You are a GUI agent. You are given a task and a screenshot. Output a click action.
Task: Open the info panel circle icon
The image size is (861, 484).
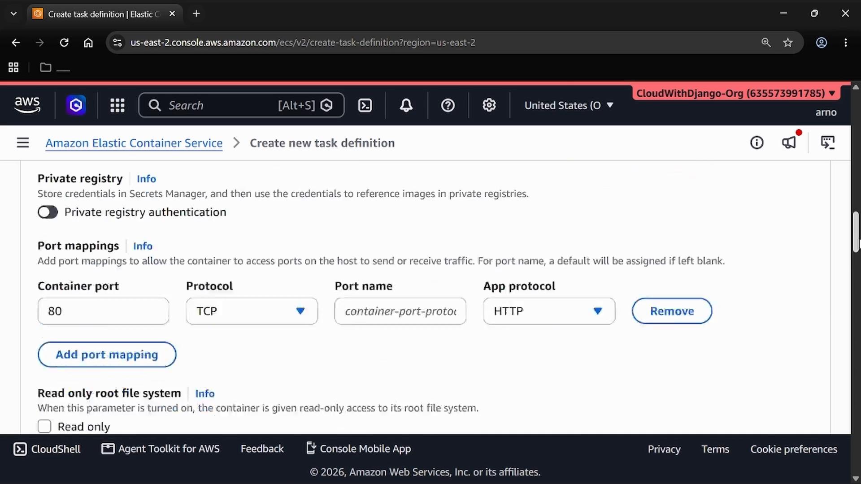tap(757, 143)
